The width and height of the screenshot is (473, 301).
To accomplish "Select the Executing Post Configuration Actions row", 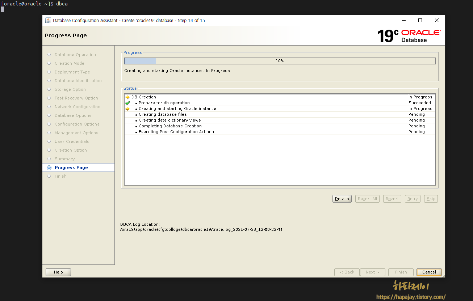I will click(x=280, y=132).
